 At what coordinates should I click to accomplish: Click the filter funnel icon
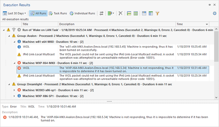point(157,13)
